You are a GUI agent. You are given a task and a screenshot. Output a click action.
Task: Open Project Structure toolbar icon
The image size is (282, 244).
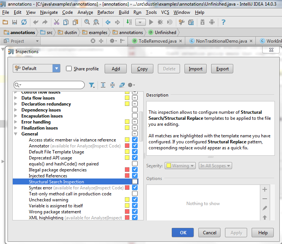click(x=191, y=22)
